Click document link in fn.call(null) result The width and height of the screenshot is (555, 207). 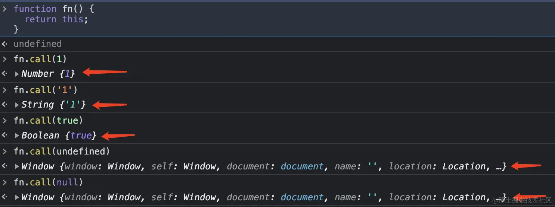coord(302,197)
